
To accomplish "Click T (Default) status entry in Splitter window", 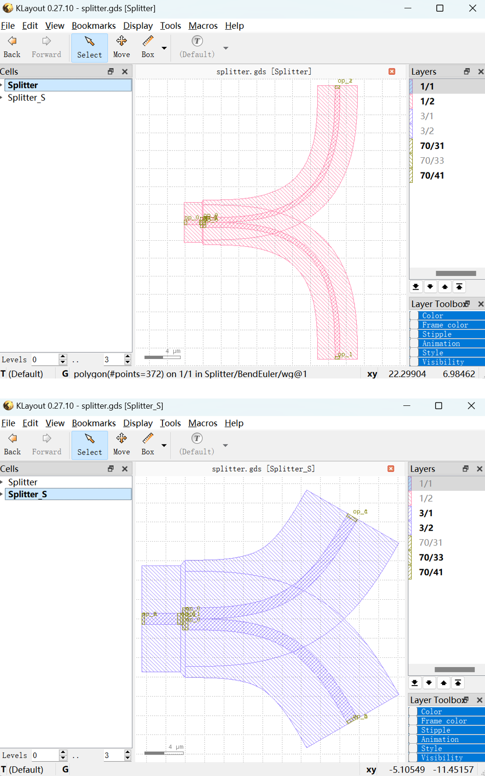I will click(x=22, y=374).
